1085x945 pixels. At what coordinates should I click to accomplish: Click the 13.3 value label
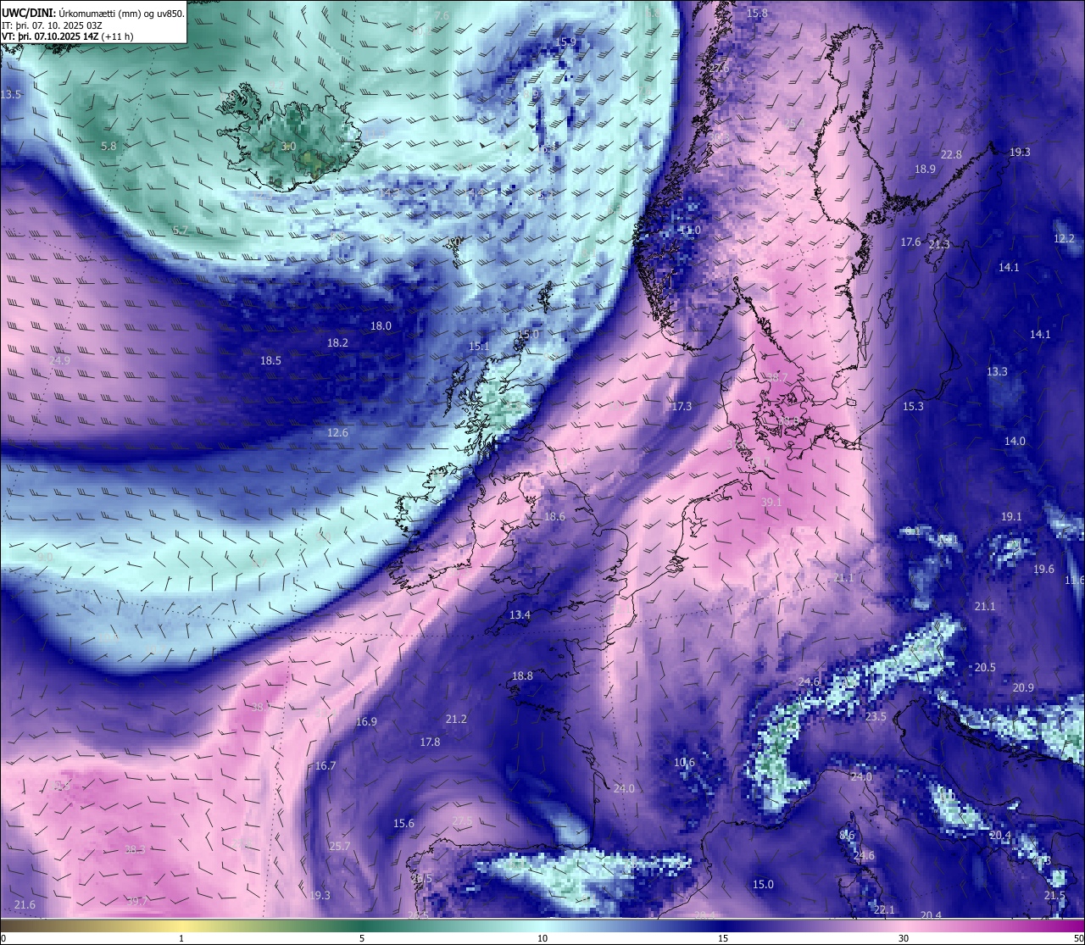point(997,372)
